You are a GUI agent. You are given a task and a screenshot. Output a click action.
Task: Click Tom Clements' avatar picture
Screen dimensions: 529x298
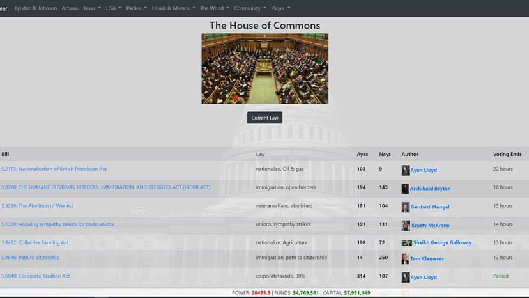click(405, 259)
